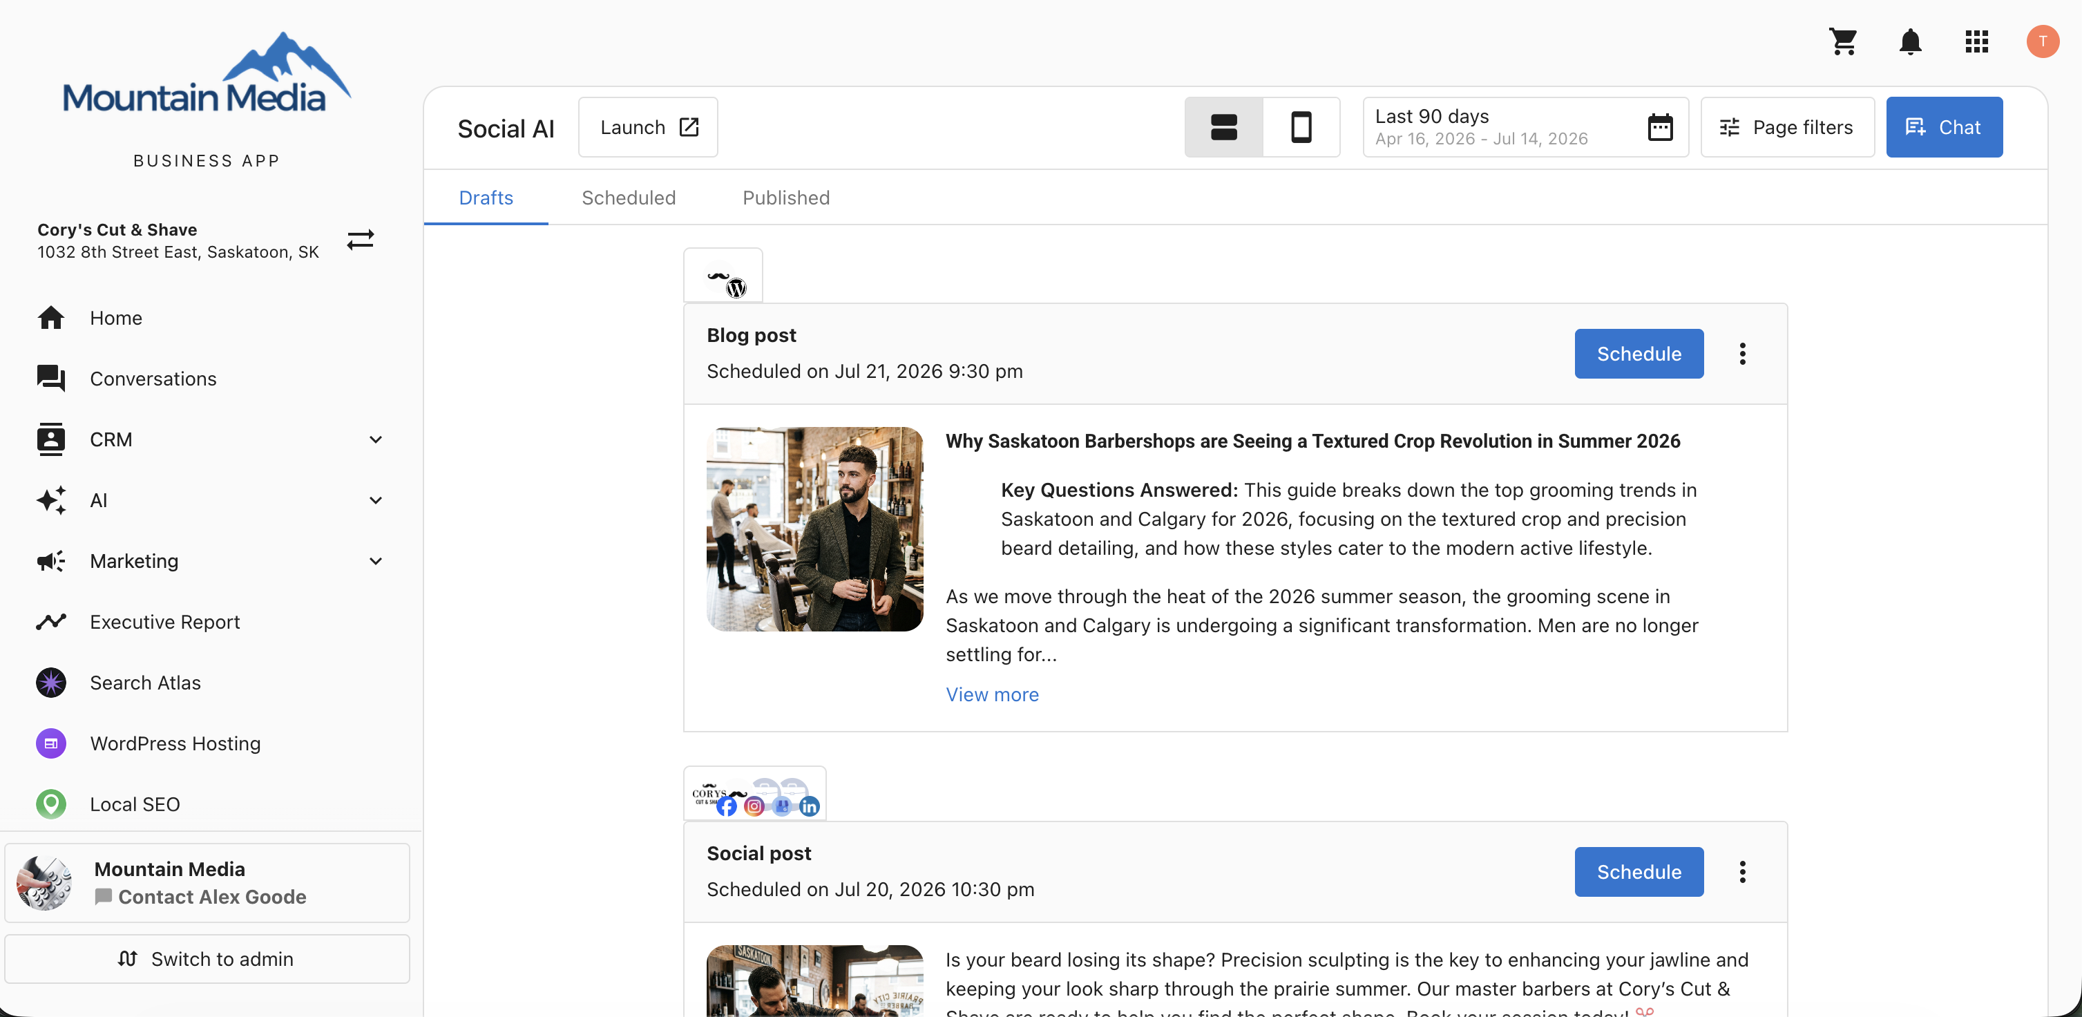
Task: Expand the CRM menu chevron
Action: pyautogui.click(x=376, y=439)
